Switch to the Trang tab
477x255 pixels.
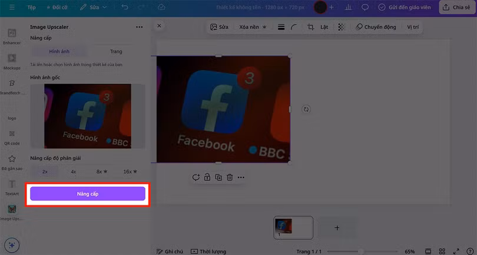(x=116, y=52)
